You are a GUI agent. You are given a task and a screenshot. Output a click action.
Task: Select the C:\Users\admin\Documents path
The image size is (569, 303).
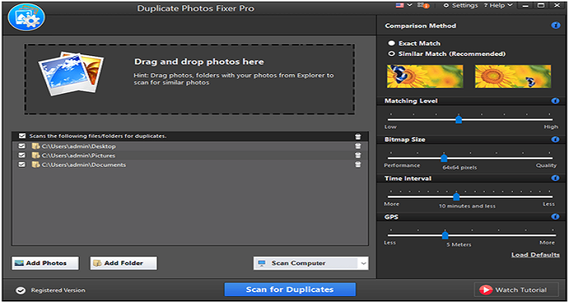(83, 165)
